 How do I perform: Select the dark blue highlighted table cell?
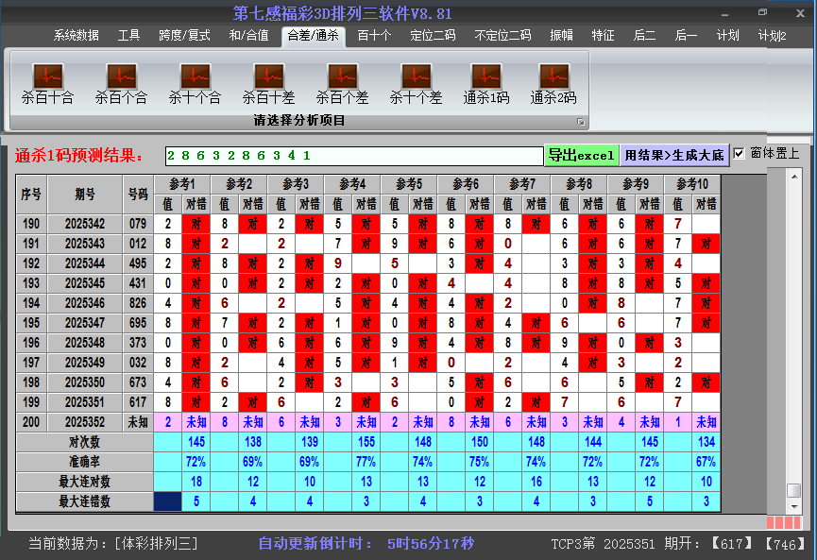pos(168,501)
